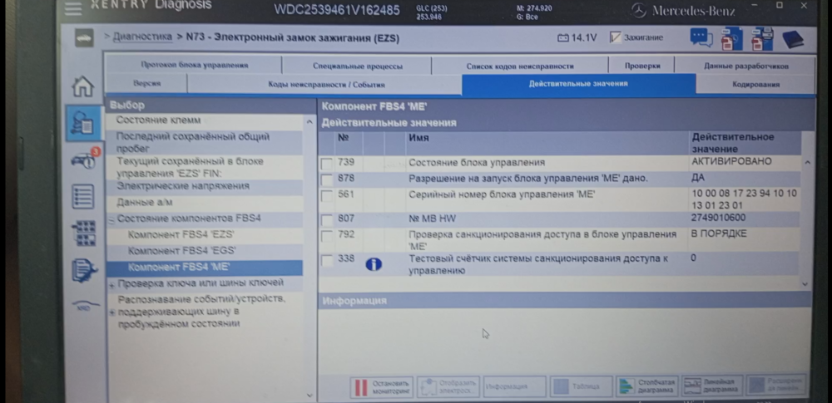Switch to Версия tab
832x403 pixels.
tap(146, 83)
